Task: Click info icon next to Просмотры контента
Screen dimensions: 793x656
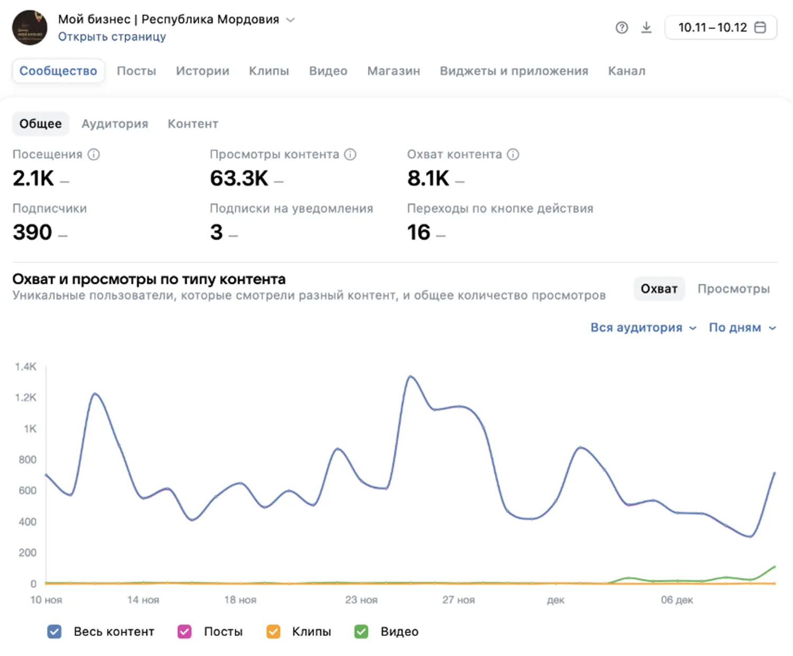Action: 351,154
